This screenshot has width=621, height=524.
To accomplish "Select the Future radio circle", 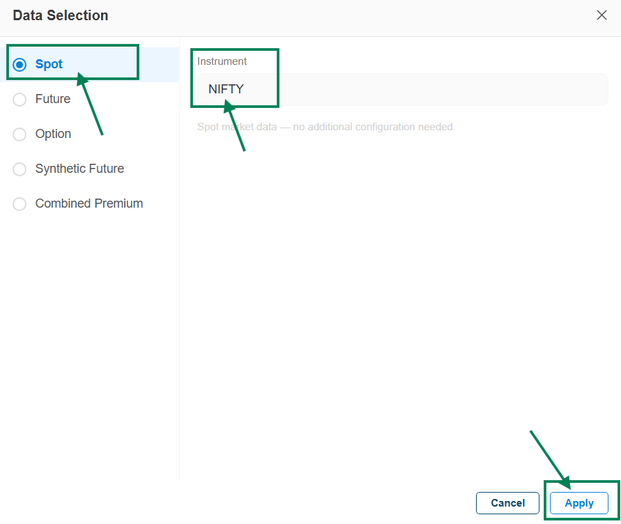I will click(20, 100).
